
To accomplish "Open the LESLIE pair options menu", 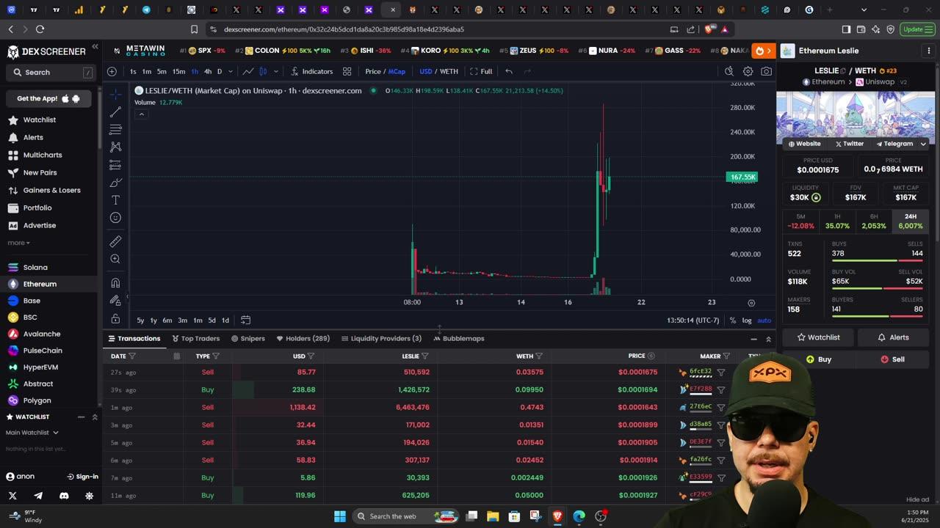I will coord(929,51).
